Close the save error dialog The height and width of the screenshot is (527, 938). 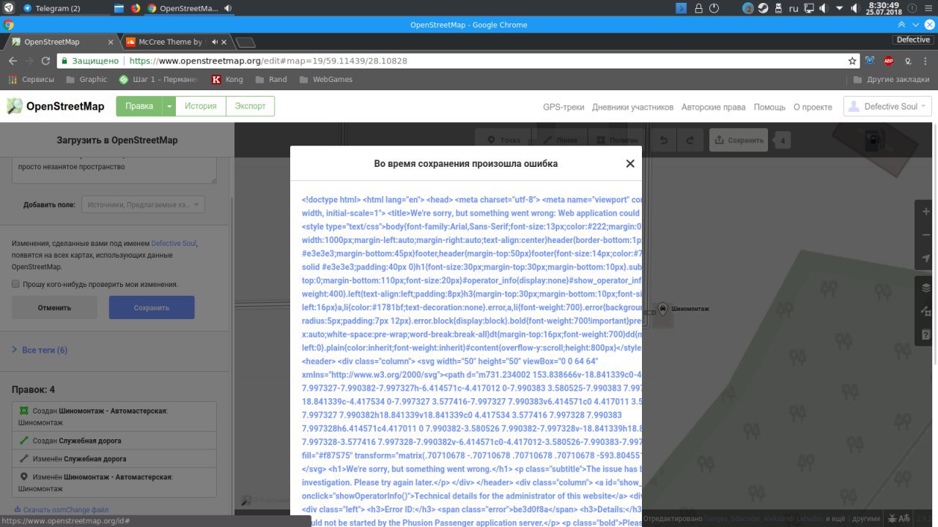[629, 163]
